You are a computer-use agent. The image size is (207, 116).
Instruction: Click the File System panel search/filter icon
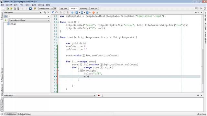pos(45,12)
